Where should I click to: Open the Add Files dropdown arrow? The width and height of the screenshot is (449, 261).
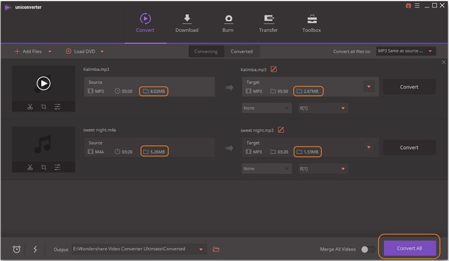50,51
